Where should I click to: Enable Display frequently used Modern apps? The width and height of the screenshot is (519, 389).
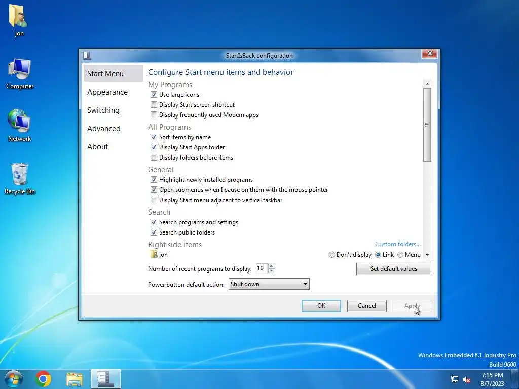point(154,115)
